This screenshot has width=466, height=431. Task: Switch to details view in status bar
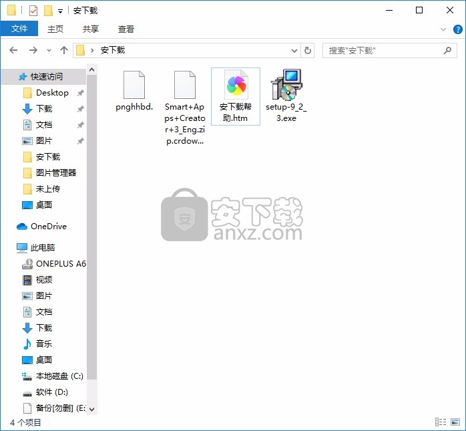(x=441, y=422)
